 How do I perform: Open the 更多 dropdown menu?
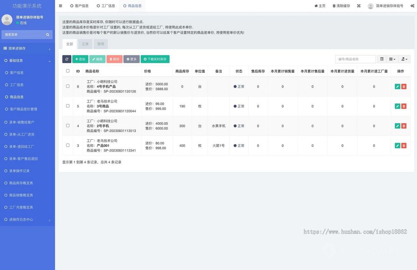pyautogui.click(x=131, y=59)
